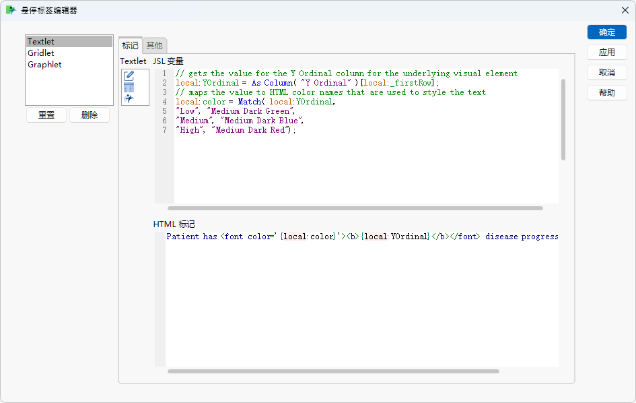Click line 1 comment about Y Ordinal column

[347, 73]
